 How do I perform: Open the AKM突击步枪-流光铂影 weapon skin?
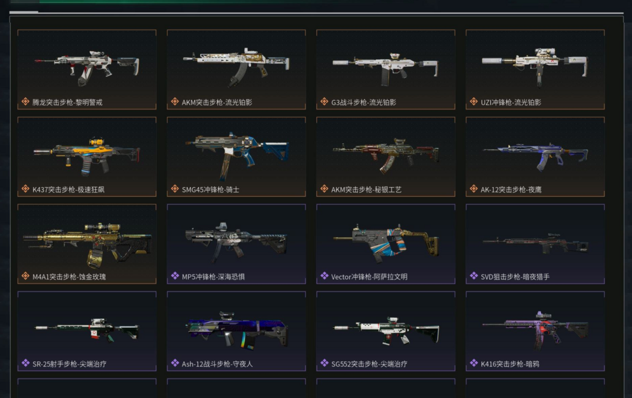[236, 70]
